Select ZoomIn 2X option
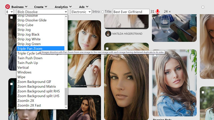214x120 pixels. coord(40,101)
